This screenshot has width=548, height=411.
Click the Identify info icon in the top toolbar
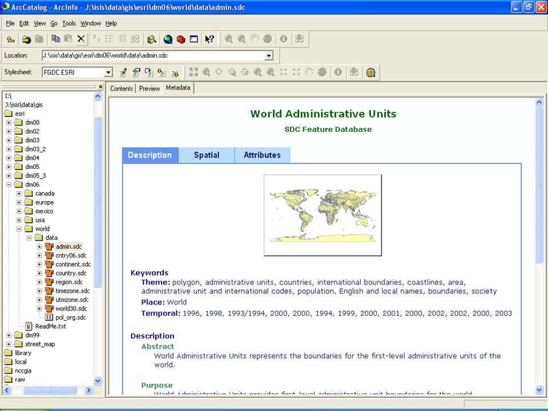284,39
